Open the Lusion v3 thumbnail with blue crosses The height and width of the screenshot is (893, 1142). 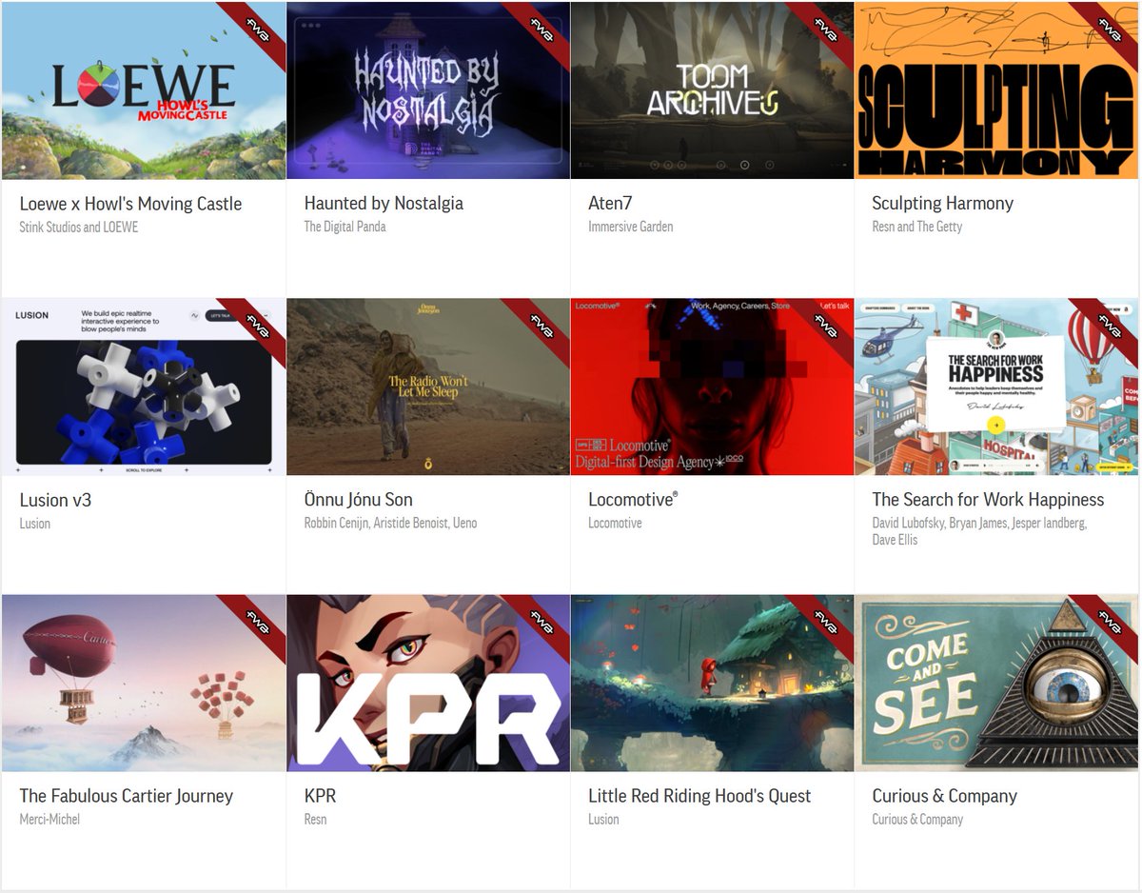144,387
